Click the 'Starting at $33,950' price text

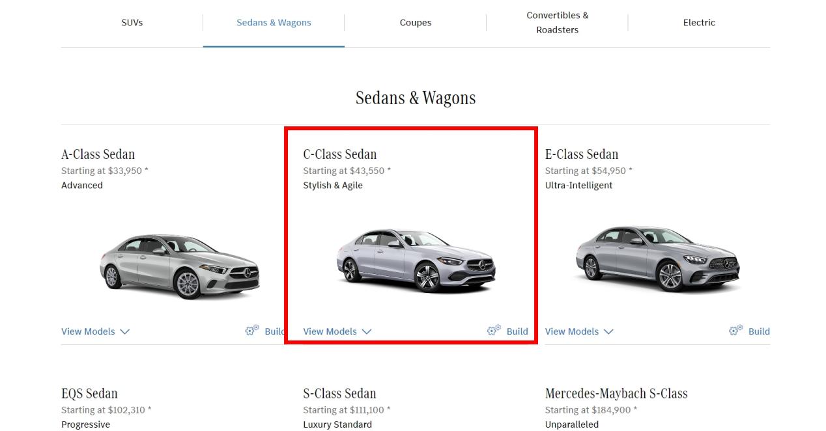pyautogui.click(x=105, y=171)
